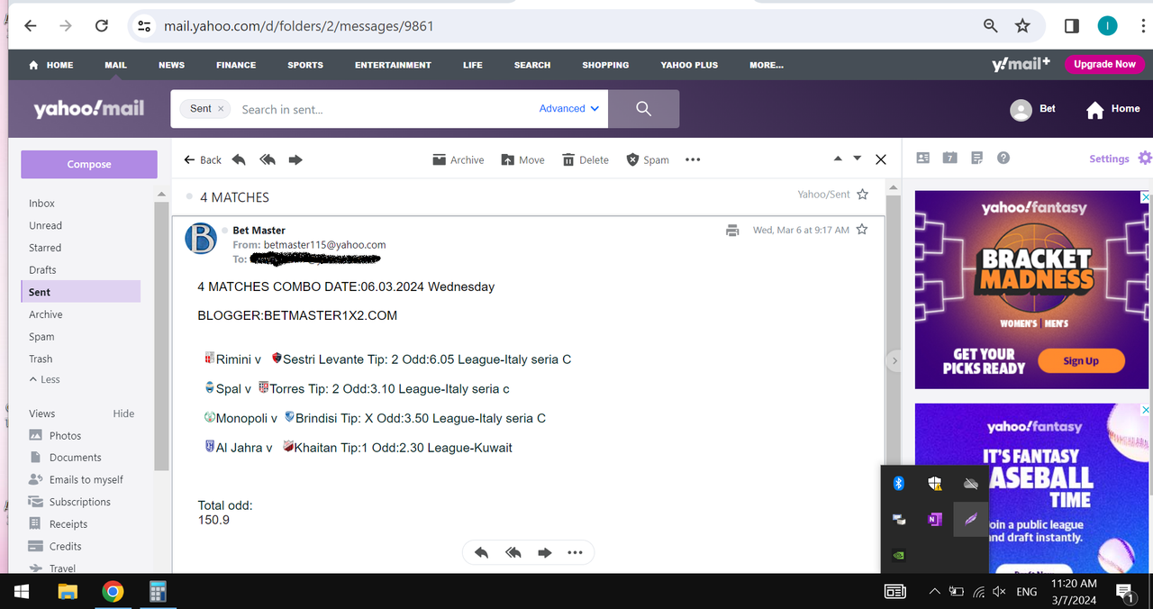The width and height of the screenshot is (1153, 609).
Task: Forward the message from top toolbar
Action: pyautogui.click(x=295, y=159)
